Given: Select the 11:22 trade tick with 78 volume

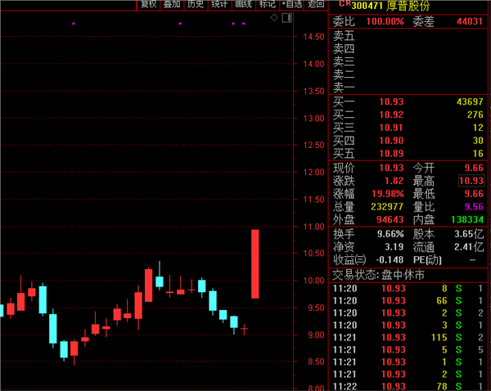Looking at the screenshot, I should [x=409, y=386].
